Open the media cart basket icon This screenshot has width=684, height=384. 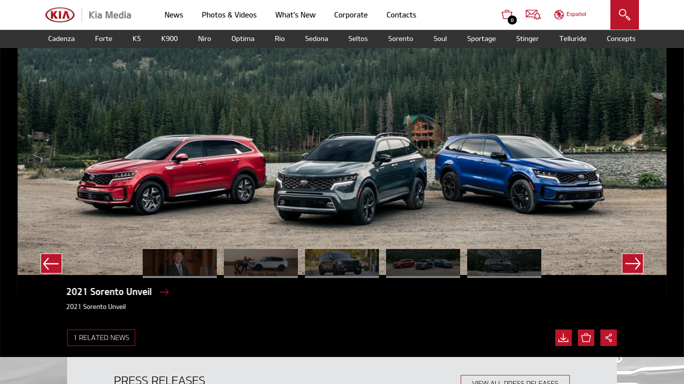[508, 15]
